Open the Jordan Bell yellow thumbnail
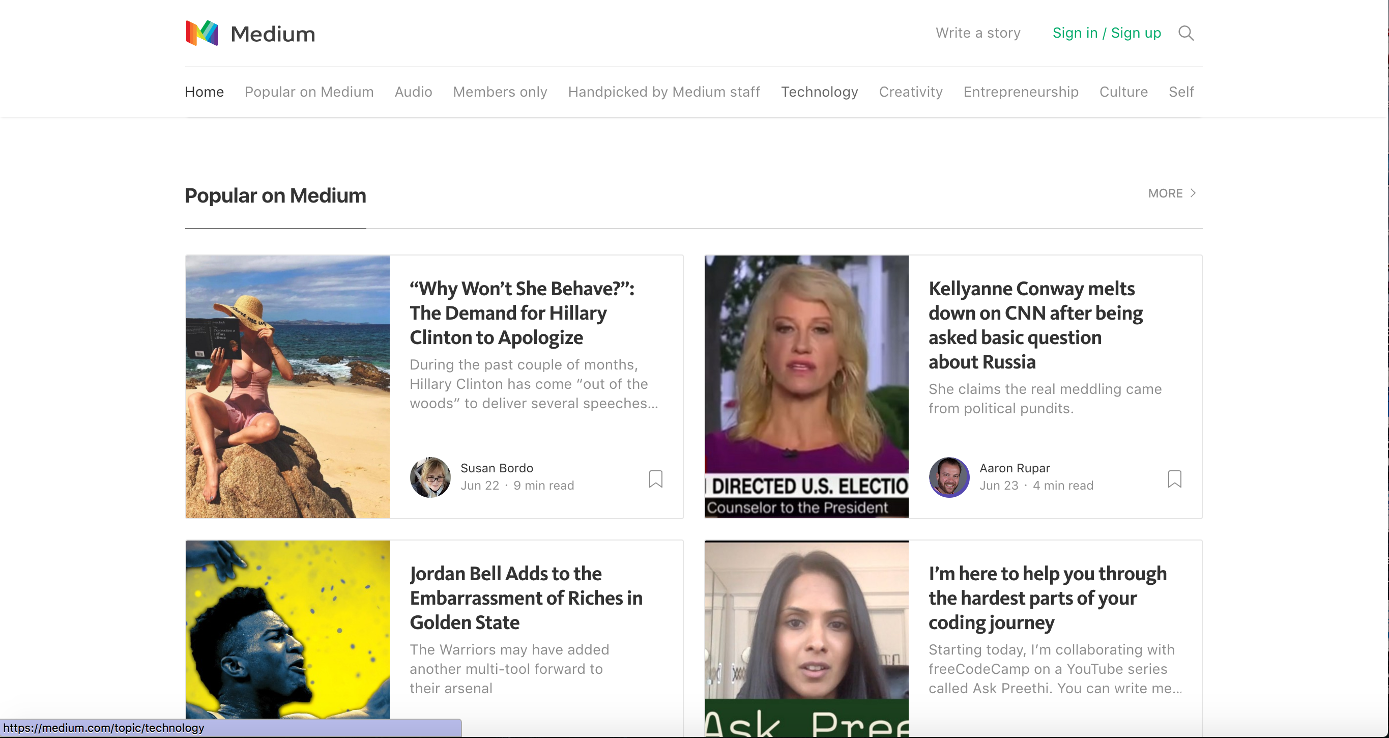 288,630
